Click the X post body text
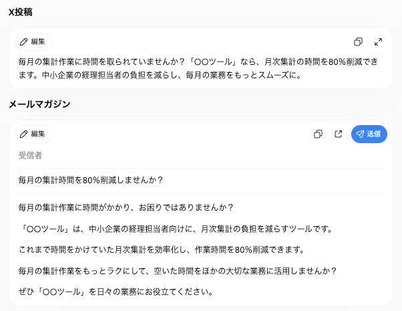Viewport: 402px width, 311px height. coord(198,68)
